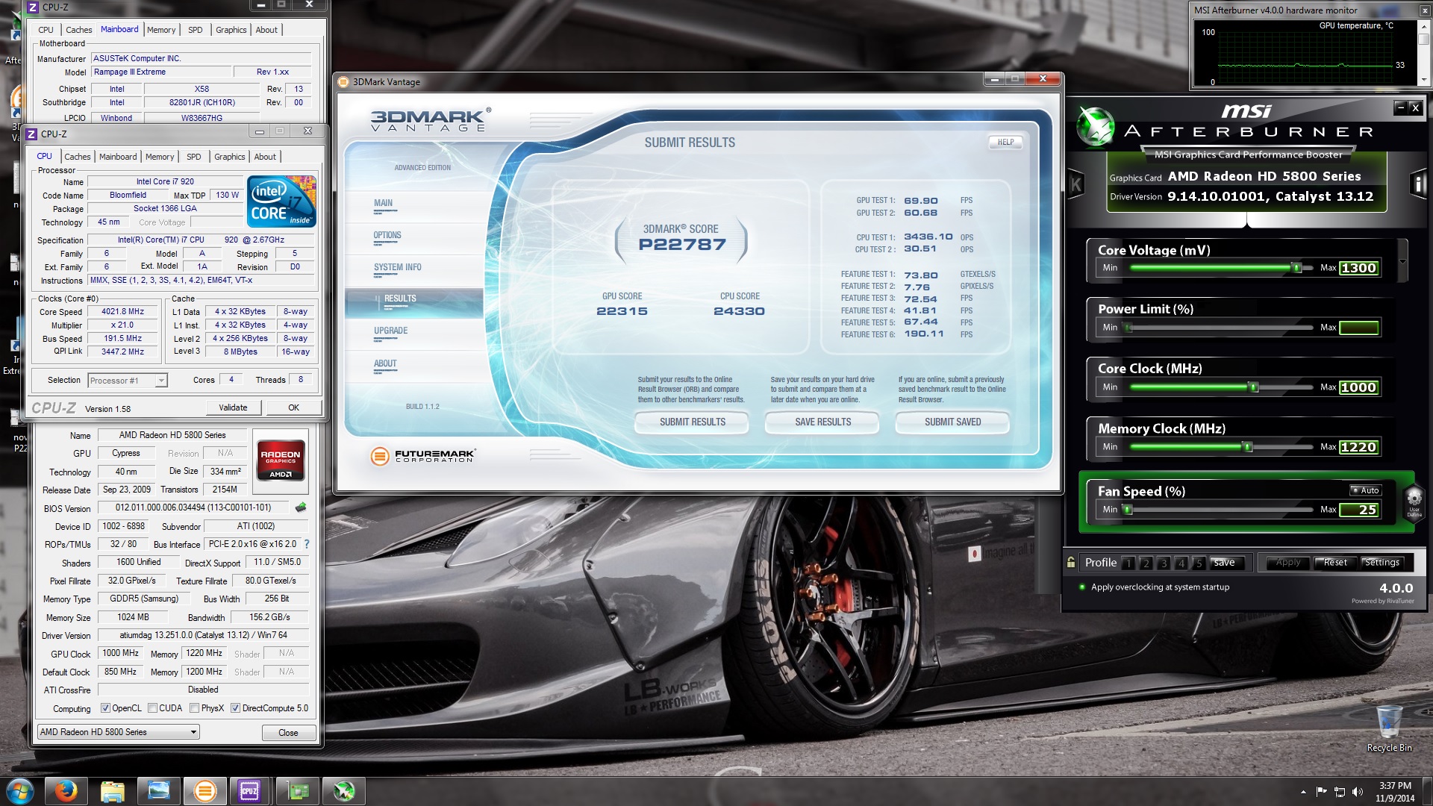Toggle the DirectCompute 5.0 checkbox

pos(235,708)
